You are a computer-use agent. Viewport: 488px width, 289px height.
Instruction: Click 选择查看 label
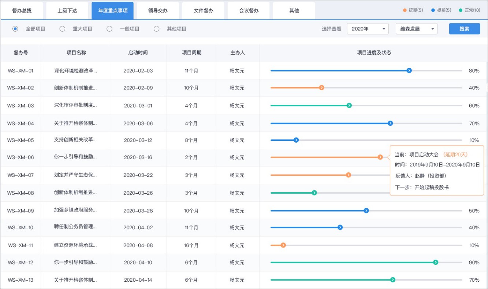click(x=332, y=29)
